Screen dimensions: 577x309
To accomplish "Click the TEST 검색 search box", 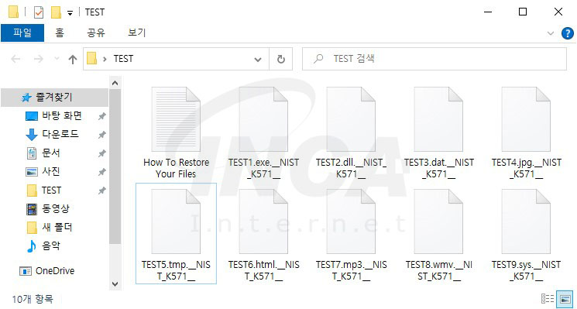I will pos(434,59).
